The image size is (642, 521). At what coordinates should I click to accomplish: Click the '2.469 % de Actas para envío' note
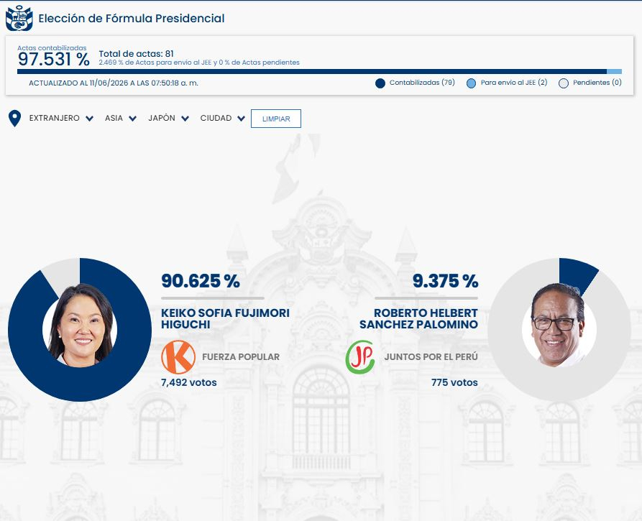(199, 63)
